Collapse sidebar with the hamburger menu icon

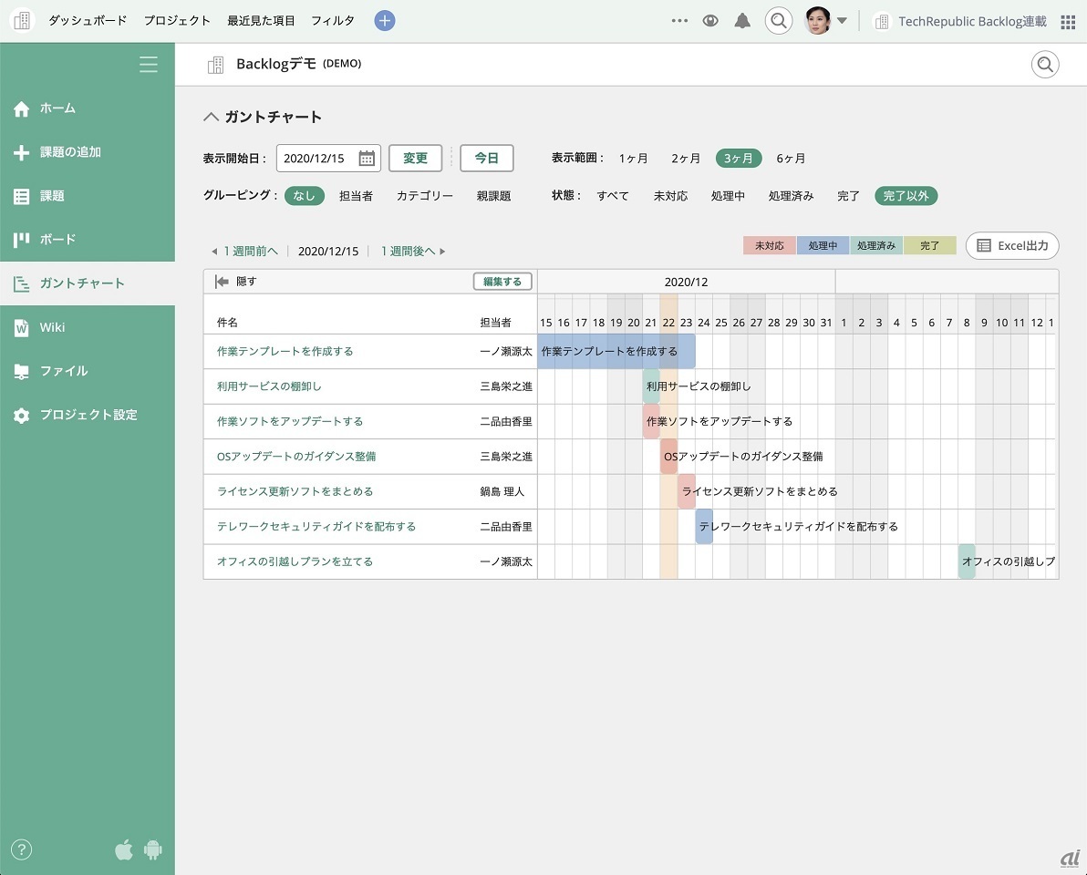coord(149,65)
